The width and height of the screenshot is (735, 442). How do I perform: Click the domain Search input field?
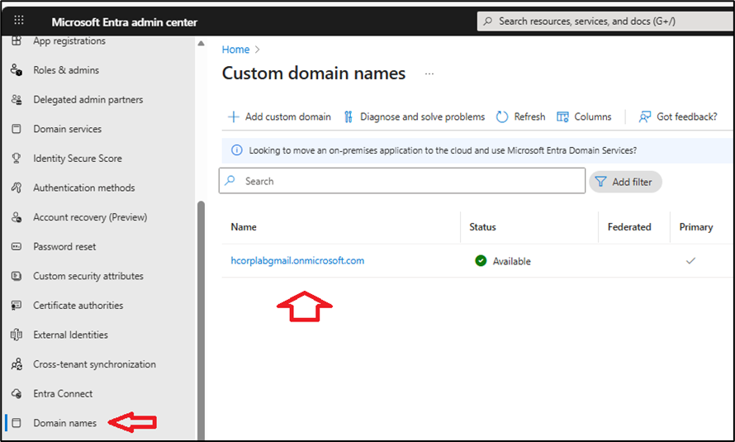coord(402,181)
